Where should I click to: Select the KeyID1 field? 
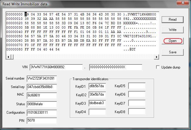tap(97, 86)
